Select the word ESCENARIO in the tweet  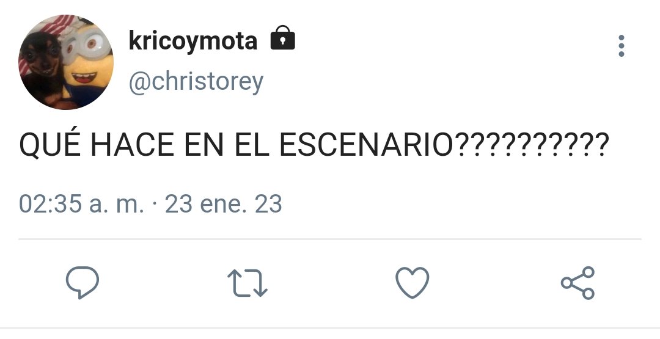pos(367,145)
